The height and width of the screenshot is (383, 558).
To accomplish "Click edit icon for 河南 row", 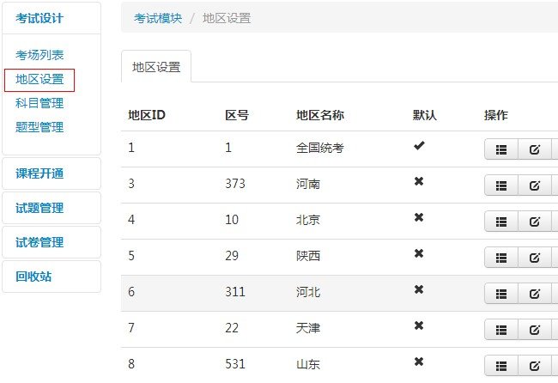I will click(x=534, y=185).
